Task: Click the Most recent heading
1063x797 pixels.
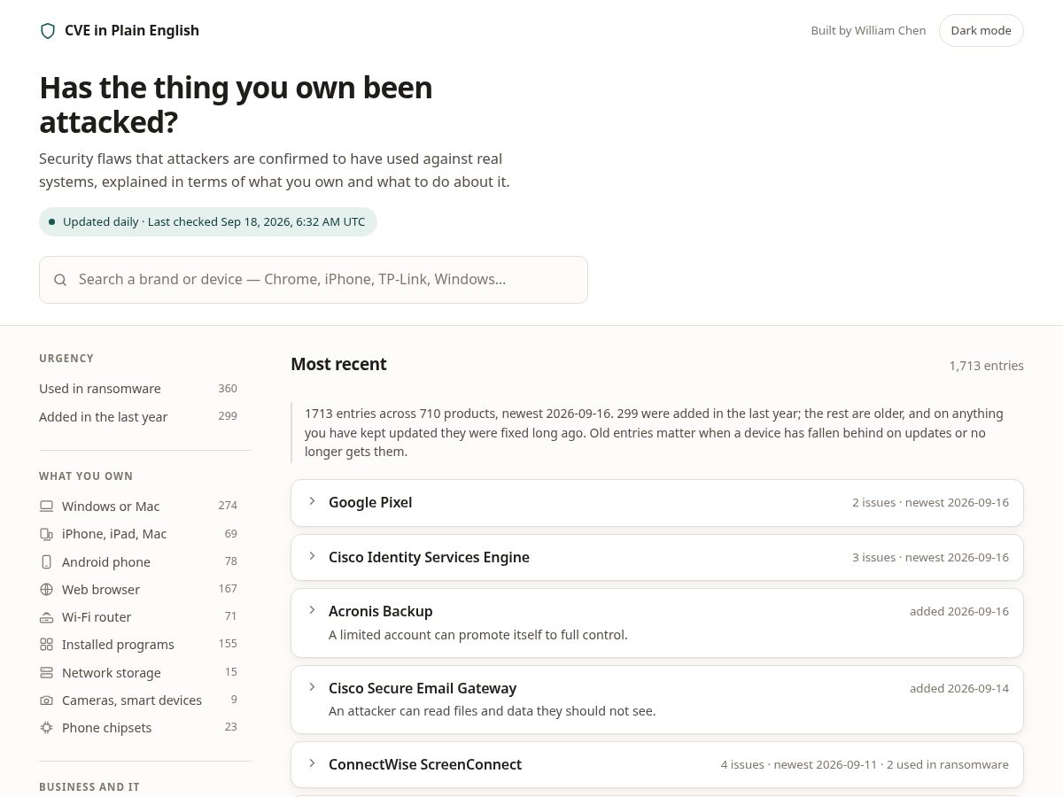Action: pos(338,364)
